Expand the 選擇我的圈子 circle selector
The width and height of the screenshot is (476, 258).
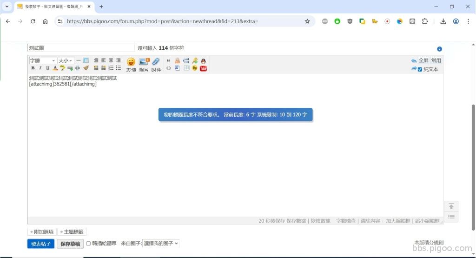pyautogui.click(x=161, y=243)
